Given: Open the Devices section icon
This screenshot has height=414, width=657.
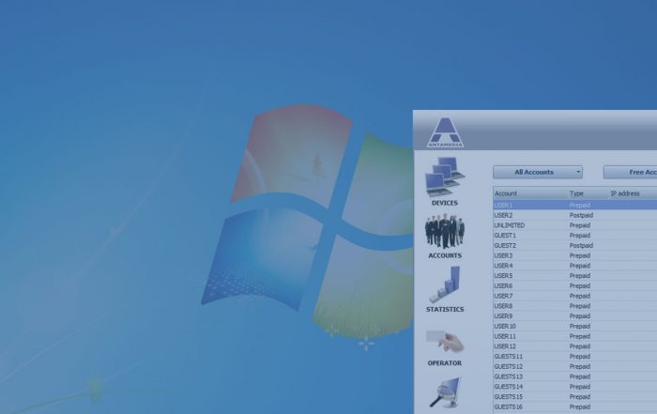Looking at the screenshot, I should click(445, 176).
